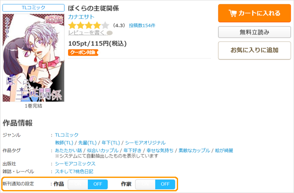This screenshot has width=294, height=193.
Task: Click the book cover thumbnail
Action: (34, 58)
